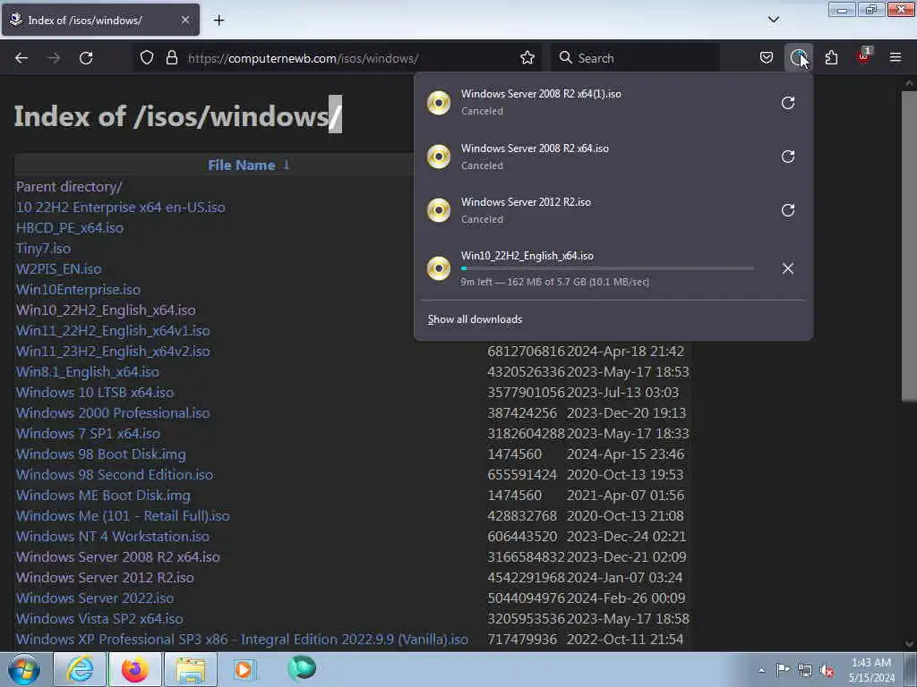Download HBCD_PE_x64.iso
917x687 pixels.
click(x=70, y=228)
